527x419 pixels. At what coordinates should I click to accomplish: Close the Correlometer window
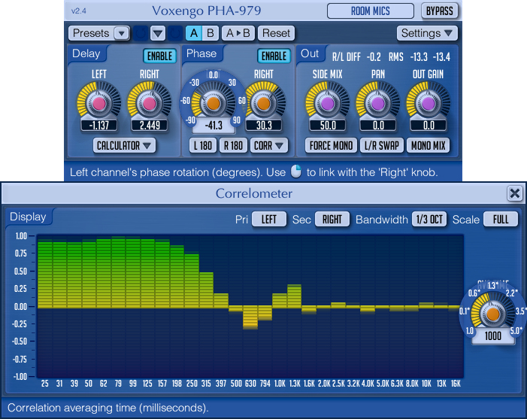pos(514,193)
